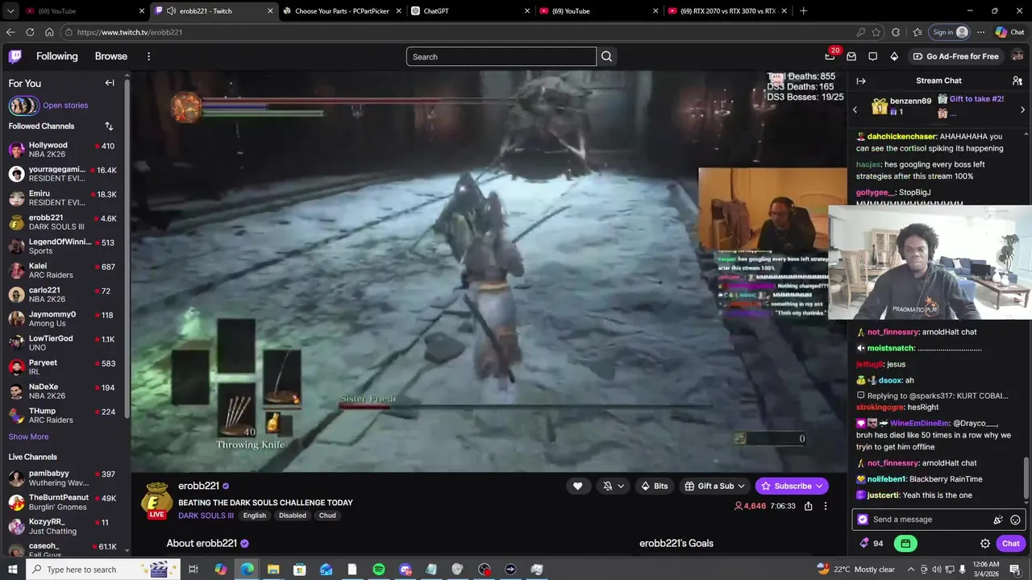Click the Bits button under stream
The width and height of the screenshot is (1032, 580).
point(654,486)
